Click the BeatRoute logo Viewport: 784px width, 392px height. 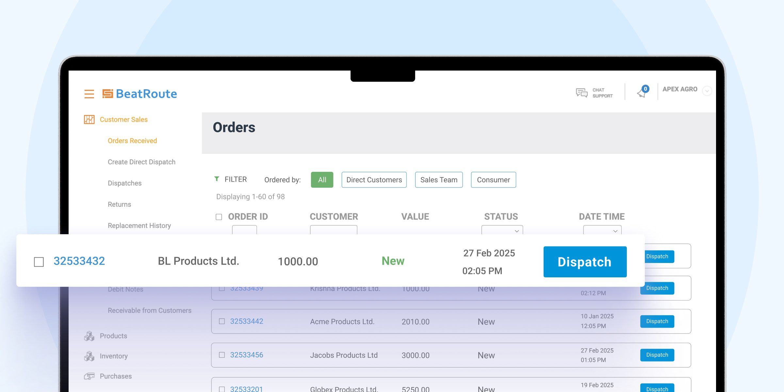(139, 94)
